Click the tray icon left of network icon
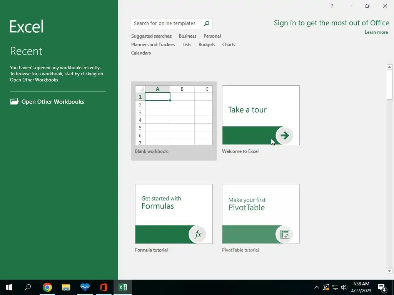 pyautogui.click(x=326, y=287)
